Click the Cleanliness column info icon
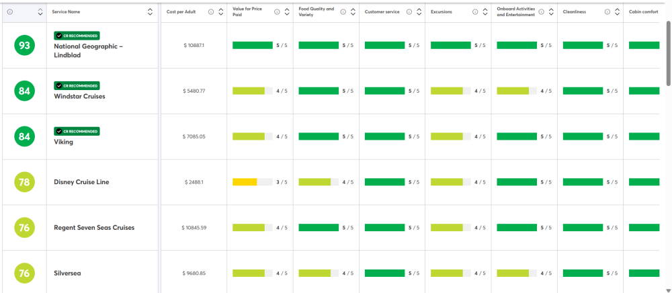Image resolution: width=672 pixels, height=293 pixels. (607, 12)
